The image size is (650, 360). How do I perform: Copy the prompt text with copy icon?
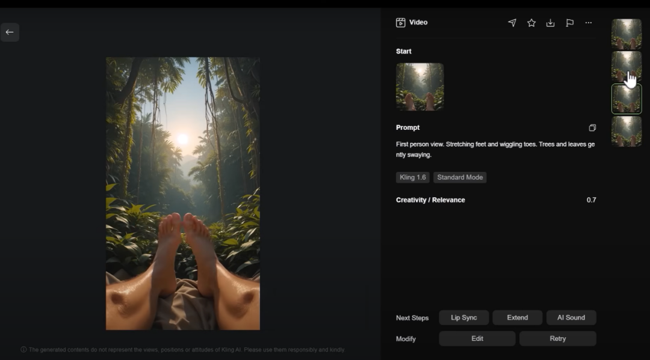592,128
